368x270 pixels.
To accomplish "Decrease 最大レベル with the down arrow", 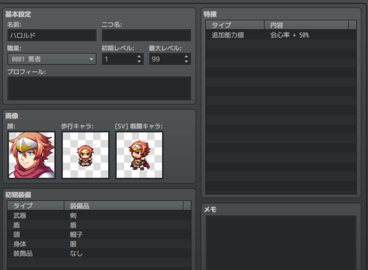I will pyautogui.click(x=186, y=62).
